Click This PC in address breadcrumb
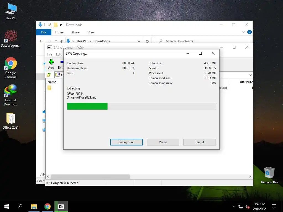283x212 pixels. [82, 41]
